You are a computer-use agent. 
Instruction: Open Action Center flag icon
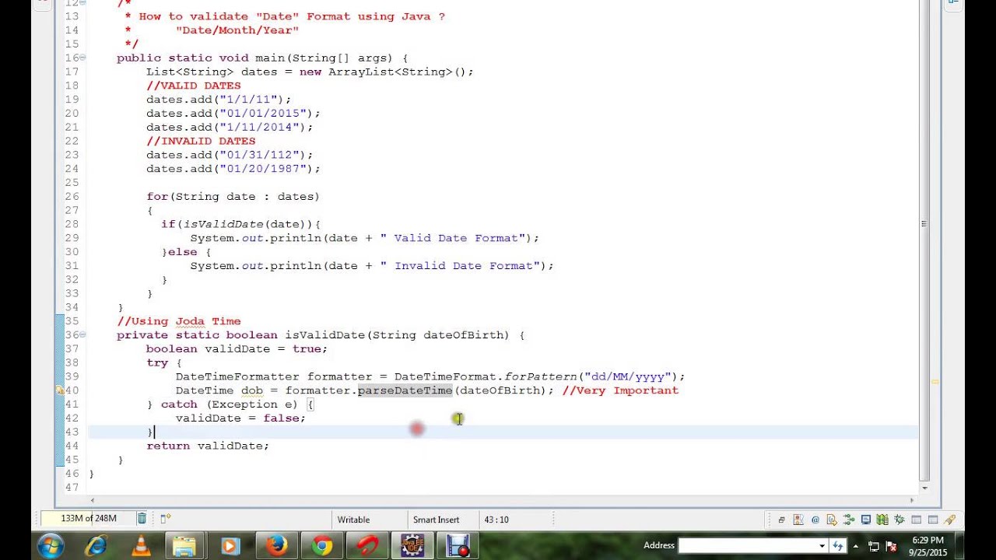pyautogui.click(x=892, y=546)
